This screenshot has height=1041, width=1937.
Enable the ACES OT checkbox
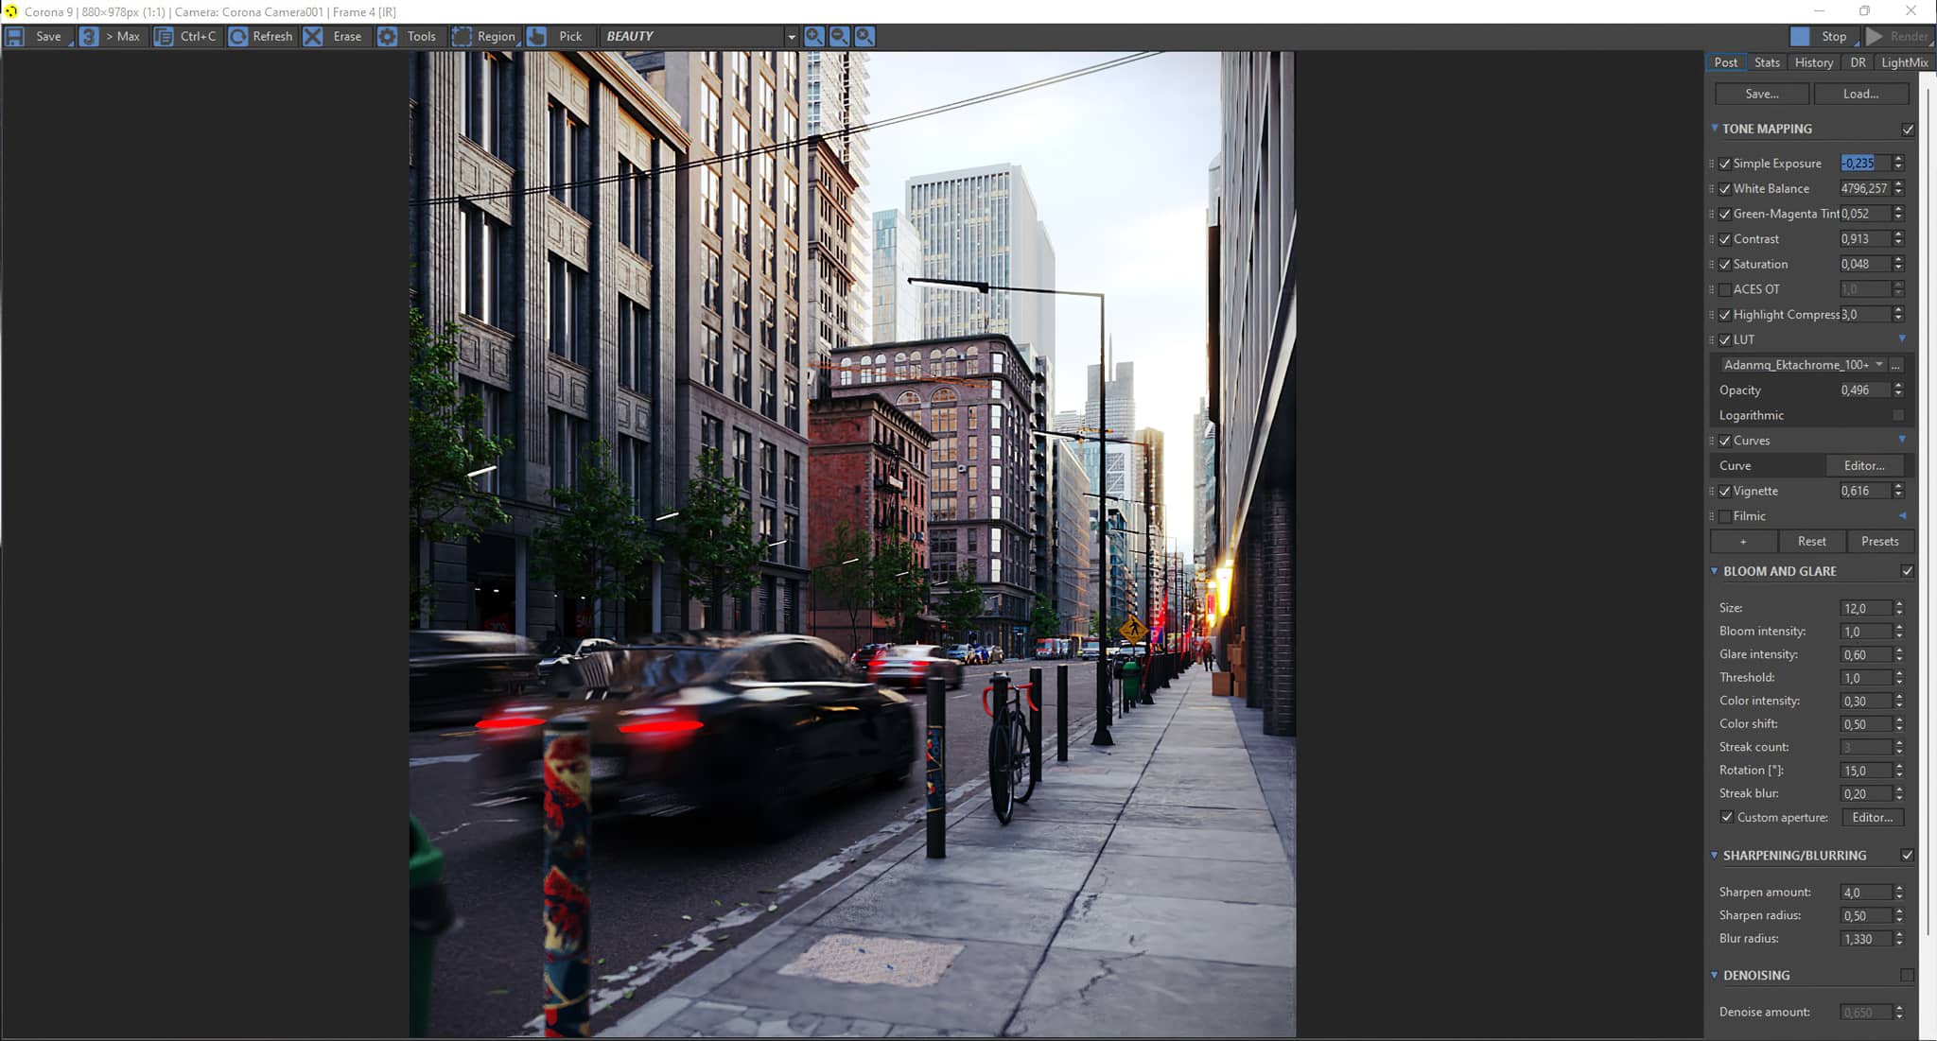(x=1725, y=289)
